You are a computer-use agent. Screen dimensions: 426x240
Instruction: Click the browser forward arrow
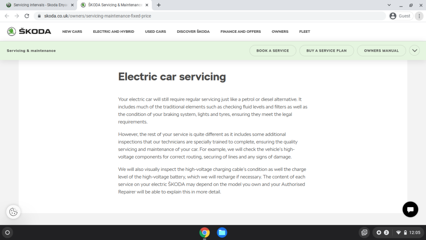17,16
